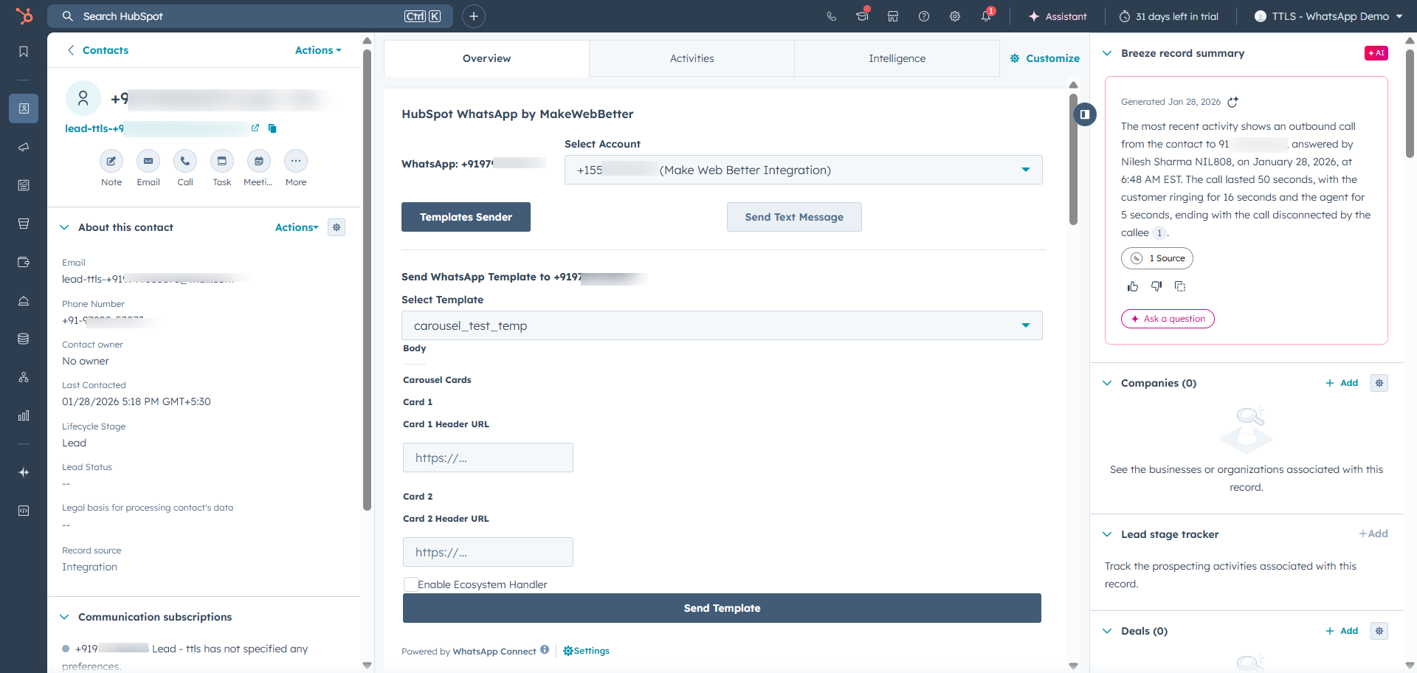
Task: Switch to the Activities tab
Action: tap(692, 58)
